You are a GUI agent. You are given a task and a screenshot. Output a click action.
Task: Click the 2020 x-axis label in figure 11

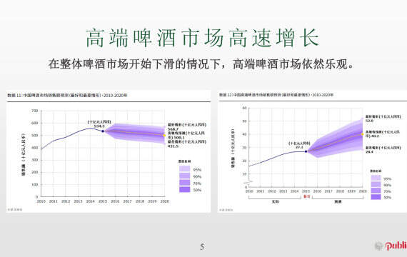click(164, 201)
